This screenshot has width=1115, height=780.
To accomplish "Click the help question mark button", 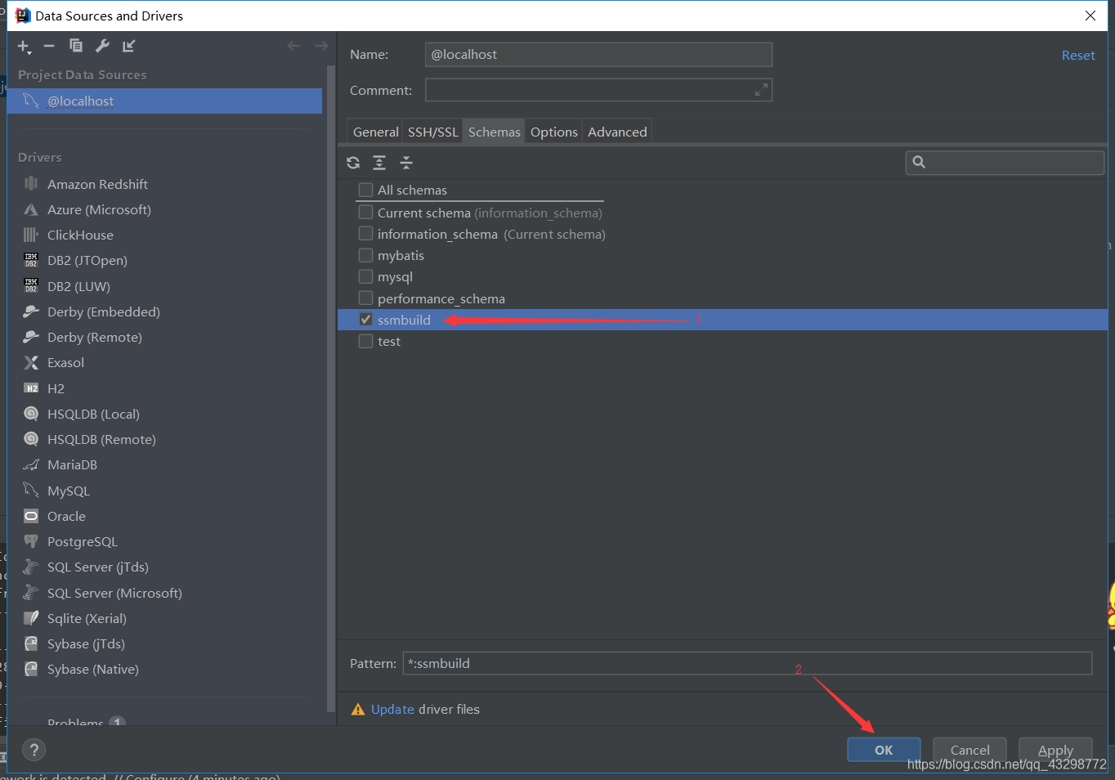I will [34, 750].
